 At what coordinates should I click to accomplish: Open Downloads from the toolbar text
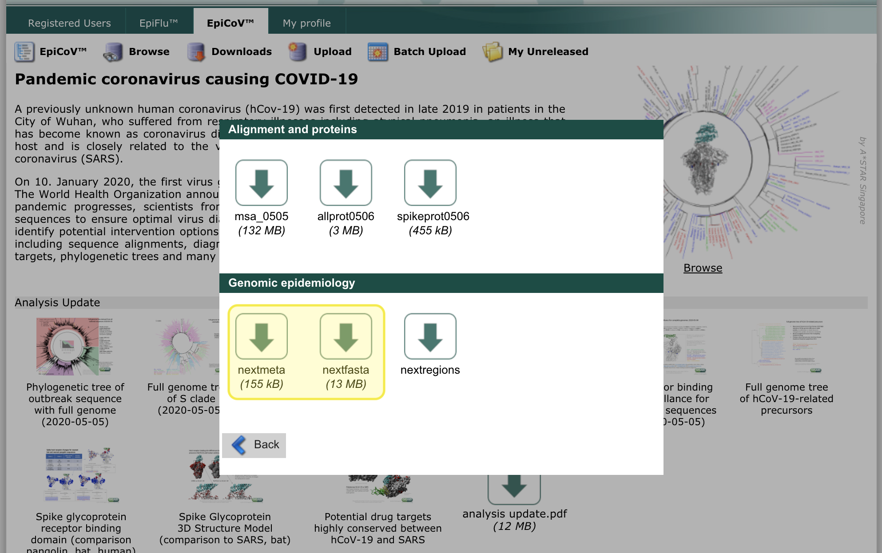pos(242,51)
